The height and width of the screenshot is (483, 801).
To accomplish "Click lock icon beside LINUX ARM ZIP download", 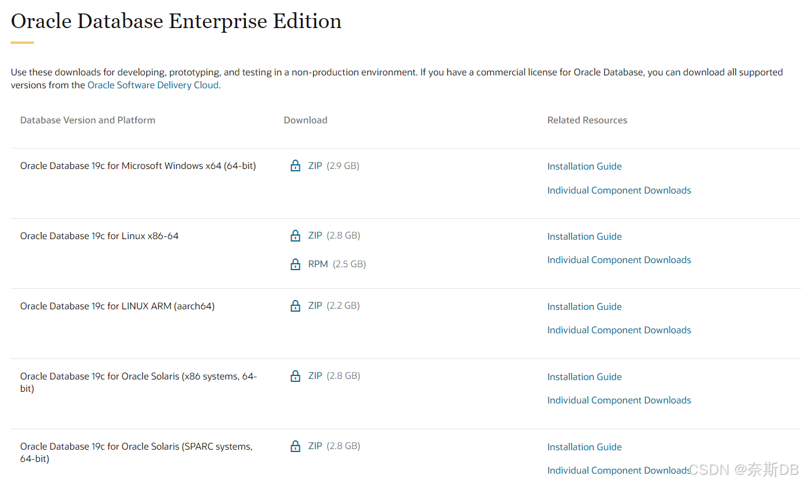I will click(296, 306).
